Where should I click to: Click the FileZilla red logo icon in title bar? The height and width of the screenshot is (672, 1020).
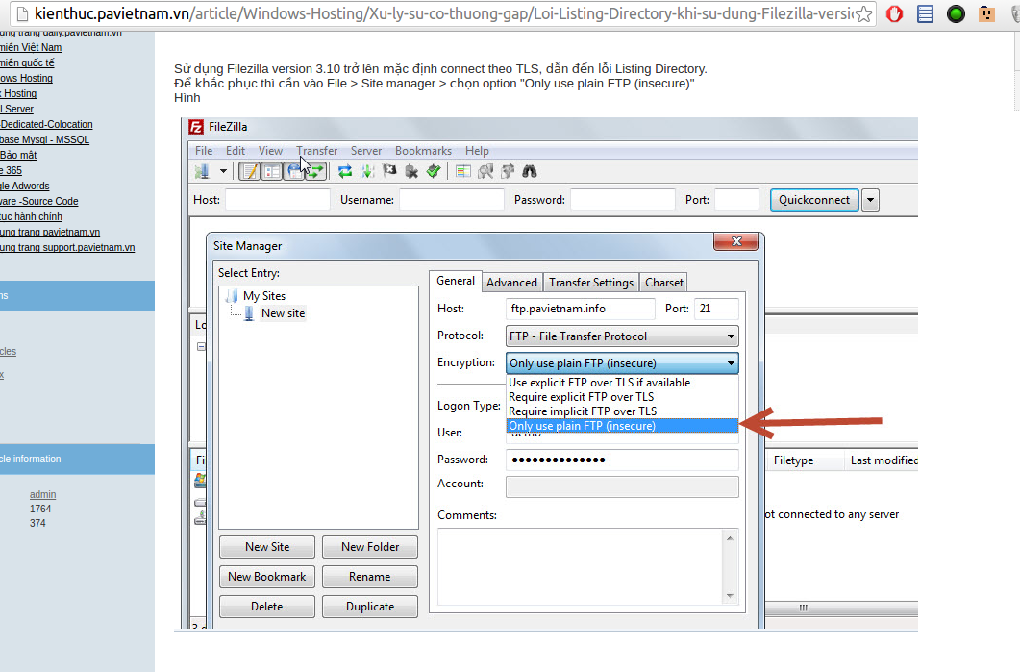(196, 127)
